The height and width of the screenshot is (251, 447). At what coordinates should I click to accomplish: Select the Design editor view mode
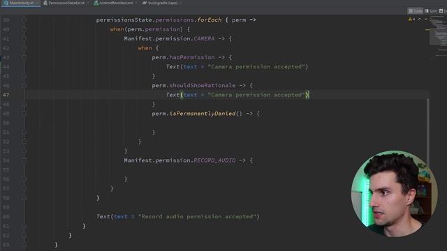pos(443,11)
